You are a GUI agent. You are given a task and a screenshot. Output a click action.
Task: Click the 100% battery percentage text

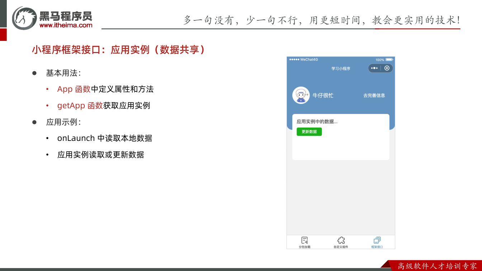(x=380, y=60)
